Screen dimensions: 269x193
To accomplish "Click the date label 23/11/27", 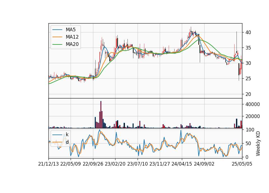I will [x=160, y=164].
